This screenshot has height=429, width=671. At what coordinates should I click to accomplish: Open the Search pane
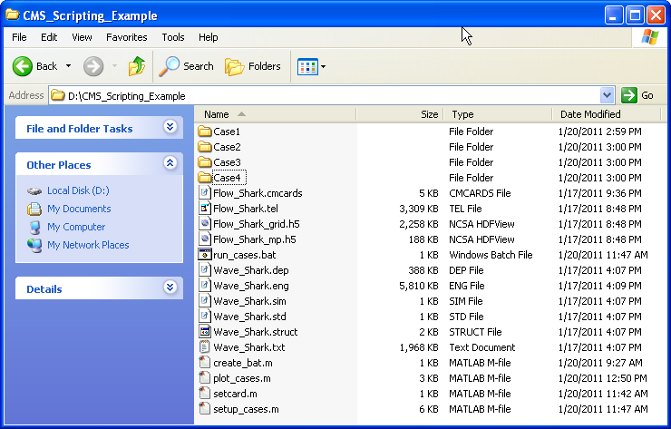pyautogui.click(x=186, y=66)
